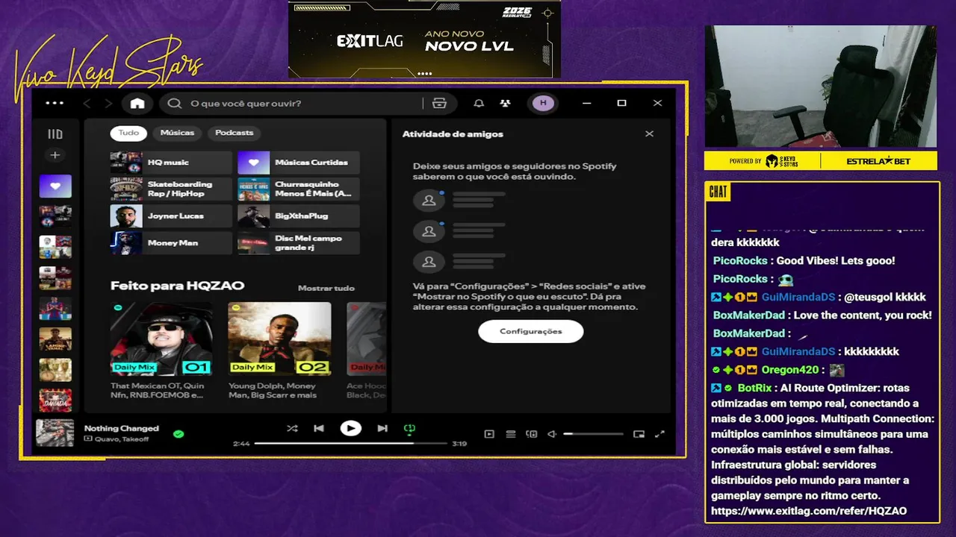Viewport: 956px width, 537px height.
Task: Open the Nothing Changed album cover
Action: point(55,433)
